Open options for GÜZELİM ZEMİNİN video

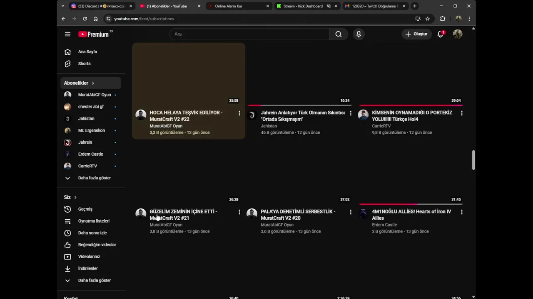[x=239, y=212]
